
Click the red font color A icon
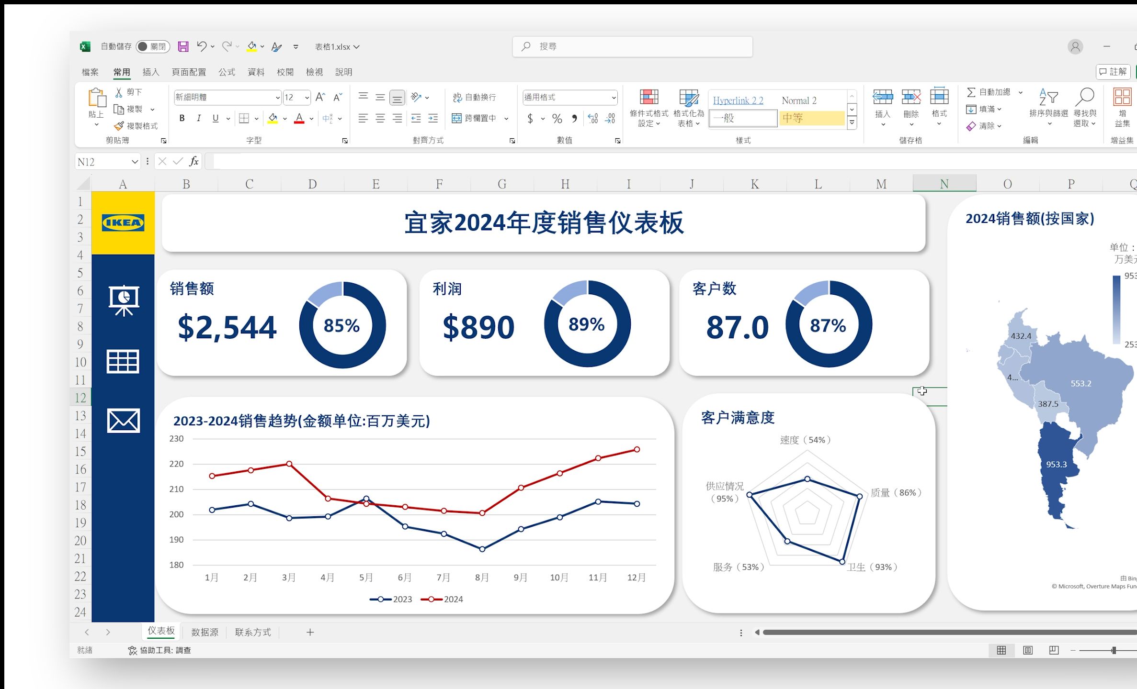click(x=299, y=118)
